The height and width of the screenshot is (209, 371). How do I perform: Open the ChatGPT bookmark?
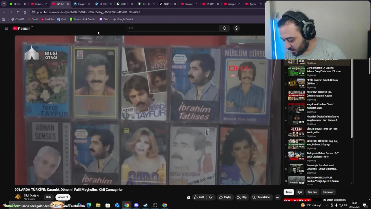pos(18,19)
